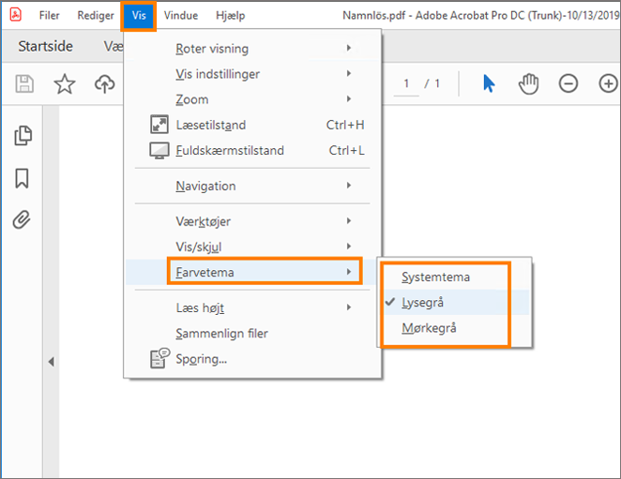Select the arrow Selection tool
Image resolution: width=621 pixels, height=479 pixels.
[x=489, y=83]
